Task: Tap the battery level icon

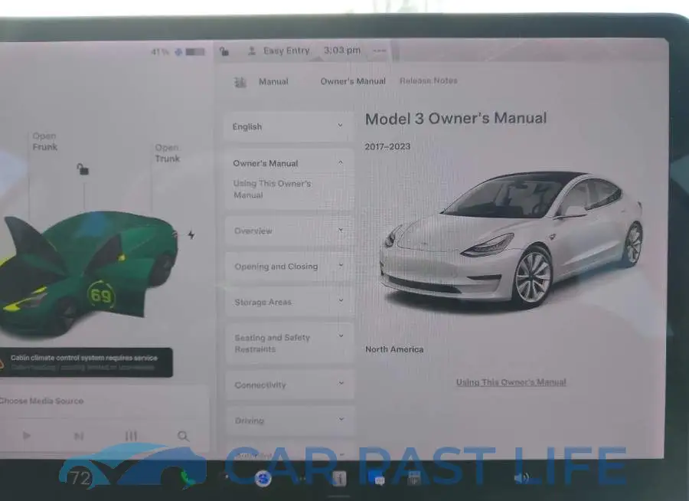Action: coord(195,52)
